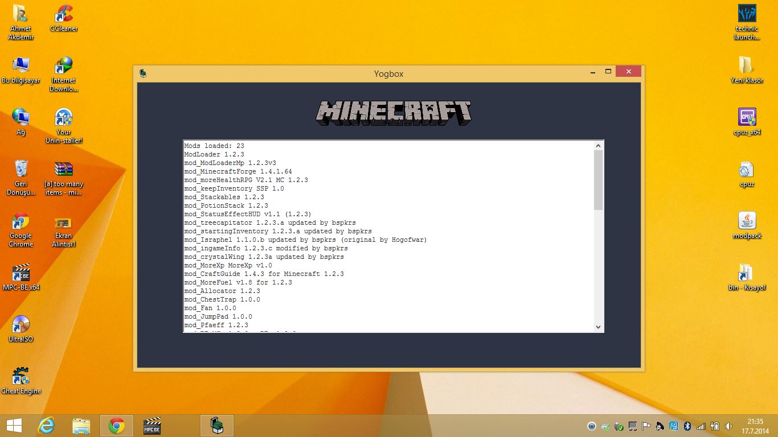The height and width of the screenshot is (437, 778).
Task: Click 'ModLoader 1.2.3' line
Action: (x=214, y=154)
